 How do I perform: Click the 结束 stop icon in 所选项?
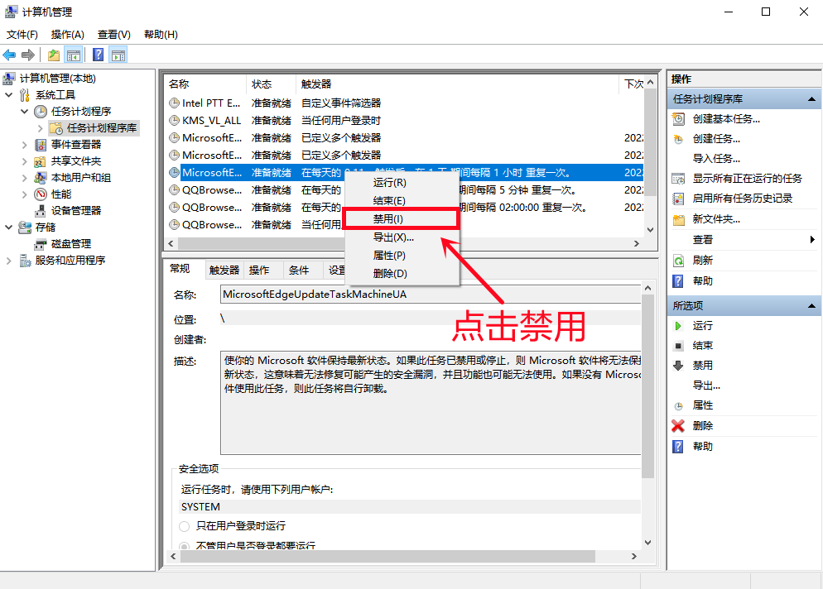click(678, 346)
